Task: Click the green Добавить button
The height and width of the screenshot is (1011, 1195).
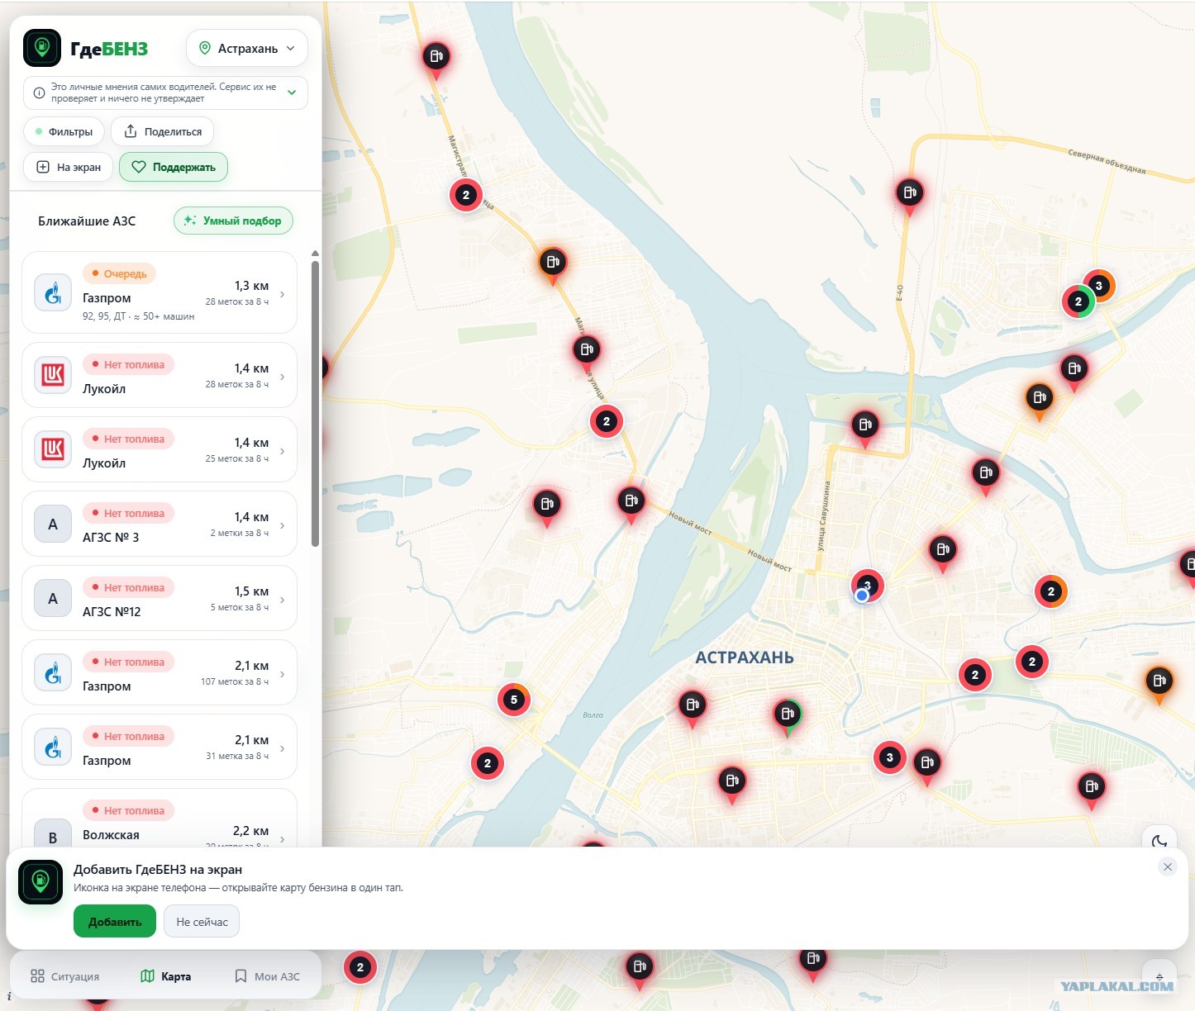Action: [x=115, y=922]
